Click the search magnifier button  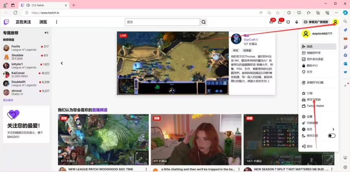[x=204, y=22]
